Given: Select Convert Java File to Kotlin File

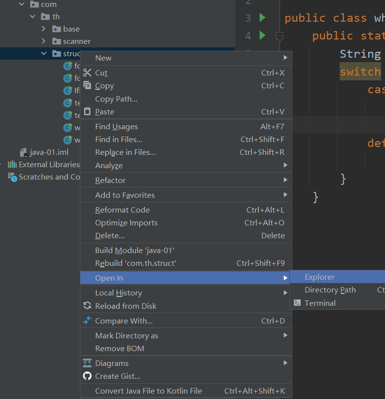Looking at the screenshot, I should [186, 391].
